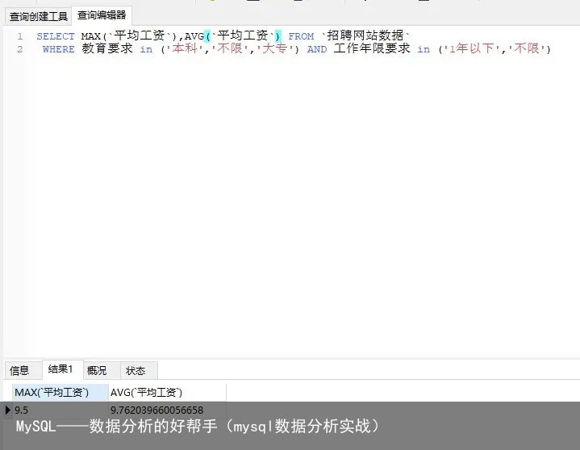
Task: Click the FROM keyword in the query
Action: pyautogui.click(x=301, y=36)
